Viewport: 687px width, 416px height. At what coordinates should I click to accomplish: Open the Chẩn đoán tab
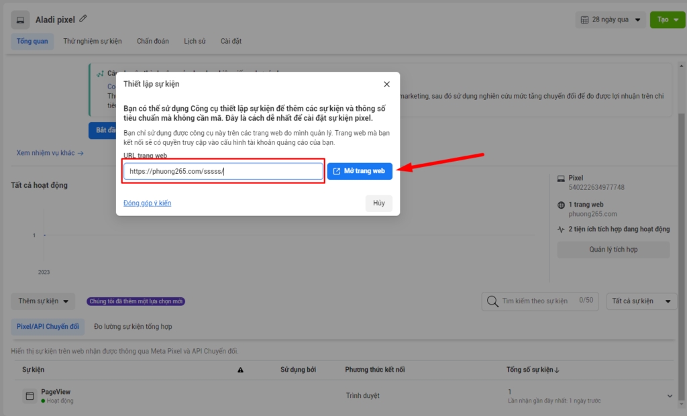[x=153, y=41]
